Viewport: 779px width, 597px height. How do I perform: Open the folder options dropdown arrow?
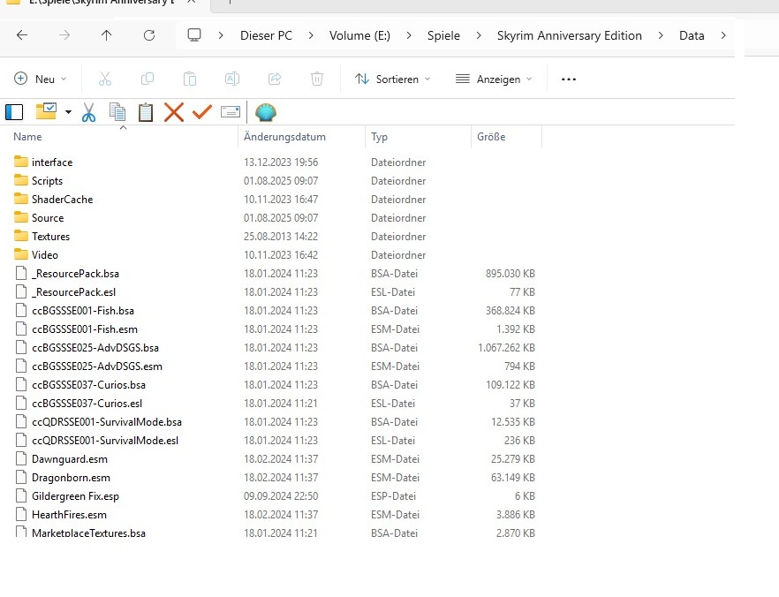(x=68, y=112)
